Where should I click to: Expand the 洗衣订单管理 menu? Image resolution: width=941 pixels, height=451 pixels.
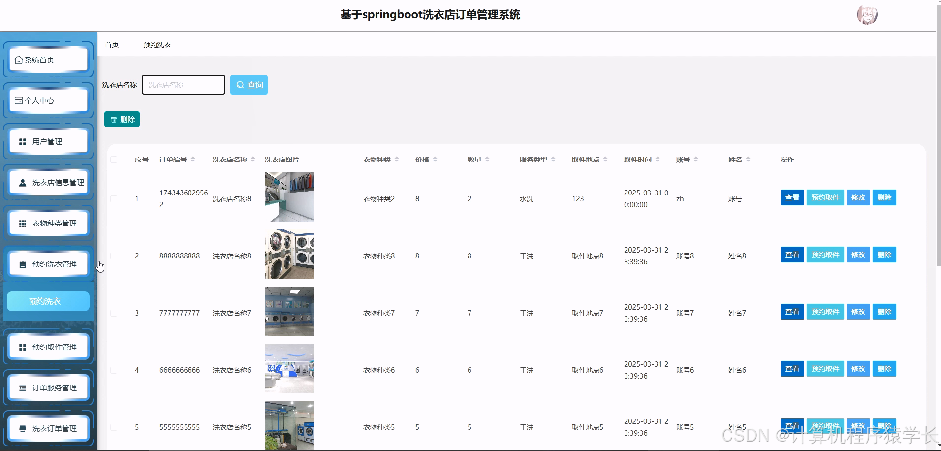click(48, 428)
